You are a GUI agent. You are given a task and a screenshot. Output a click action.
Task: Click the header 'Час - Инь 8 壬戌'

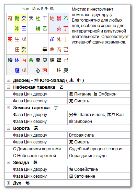[37, 9]
